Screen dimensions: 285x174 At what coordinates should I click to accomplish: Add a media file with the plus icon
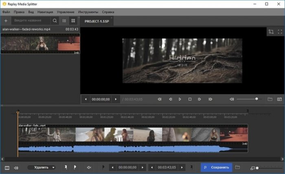pos(6,21)
